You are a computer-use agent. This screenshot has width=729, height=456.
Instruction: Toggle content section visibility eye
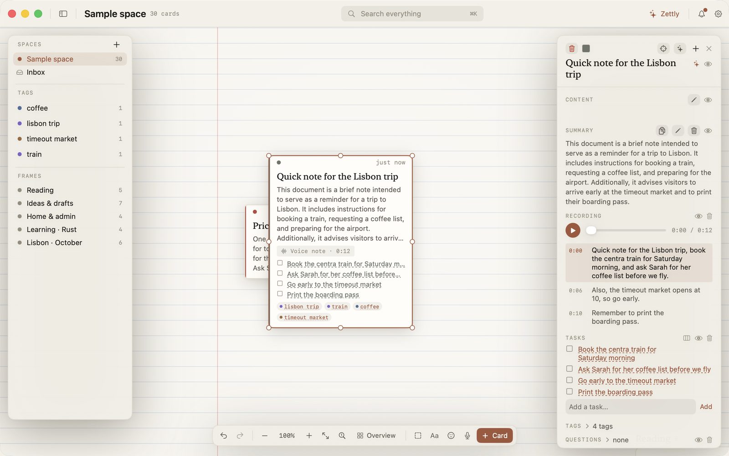(x=708, y=100)
